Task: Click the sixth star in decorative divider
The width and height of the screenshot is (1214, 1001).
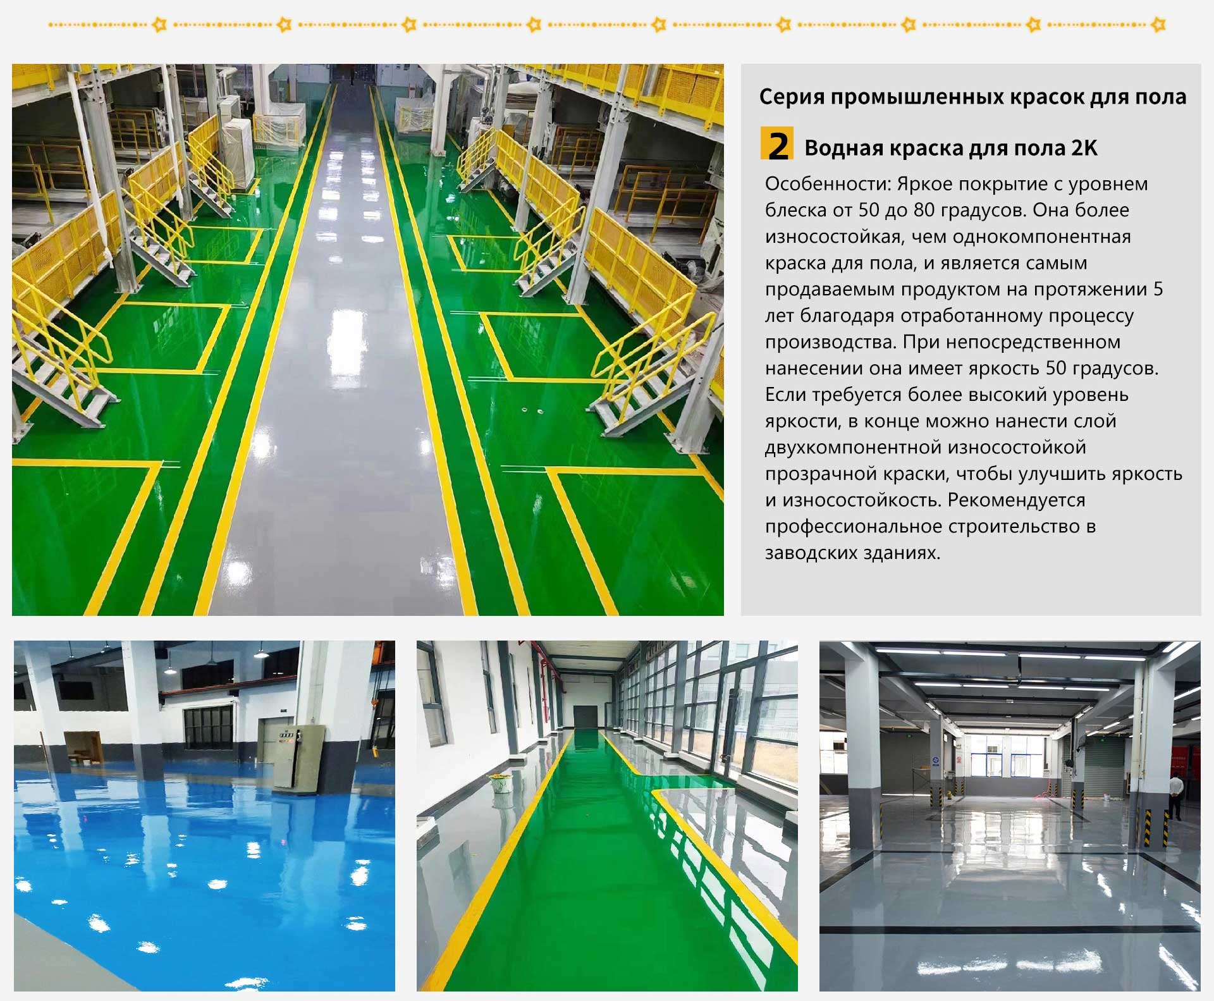Action: point(784,25)
